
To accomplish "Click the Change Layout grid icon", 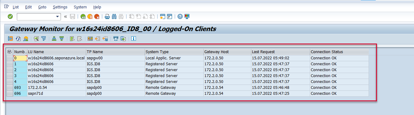I will pos(90,39).
